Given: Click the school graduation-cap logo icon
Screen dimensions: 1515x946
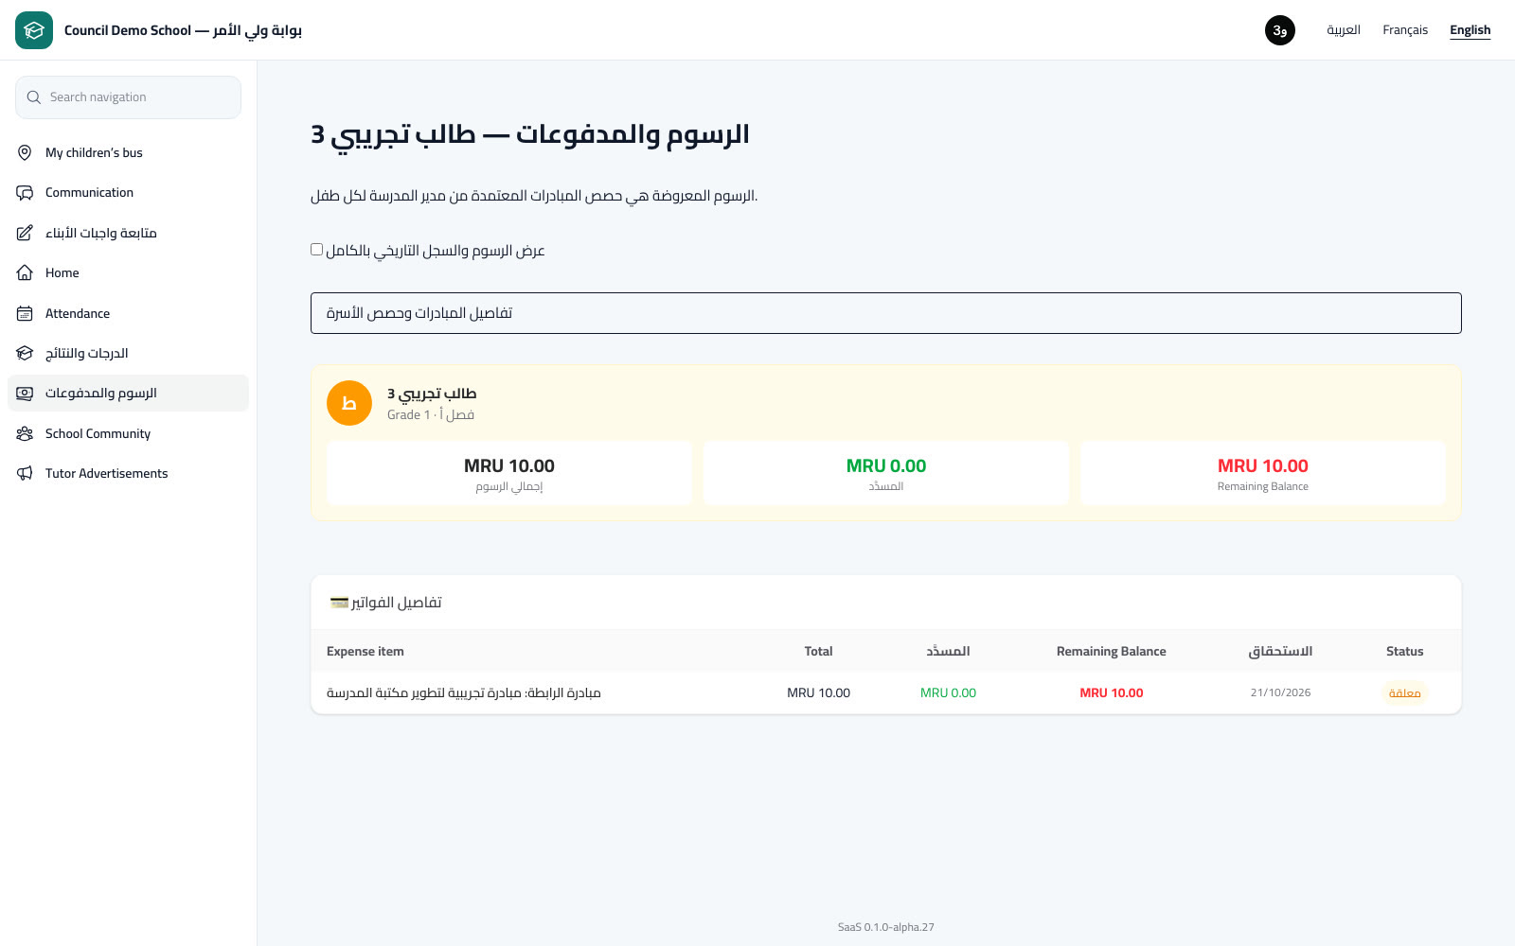Looking at the screenshot, I should (x=34, y=30).
